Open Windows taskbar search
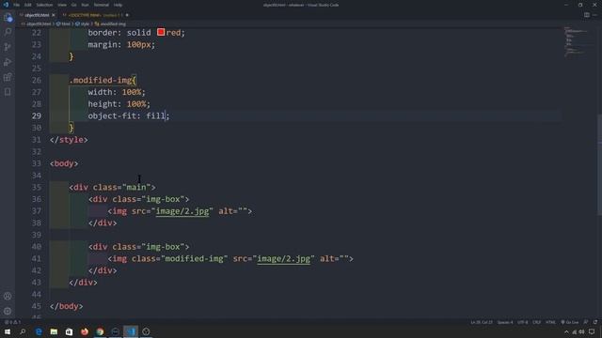The width and height of the screenshot is (602, 338). (23, 331)
